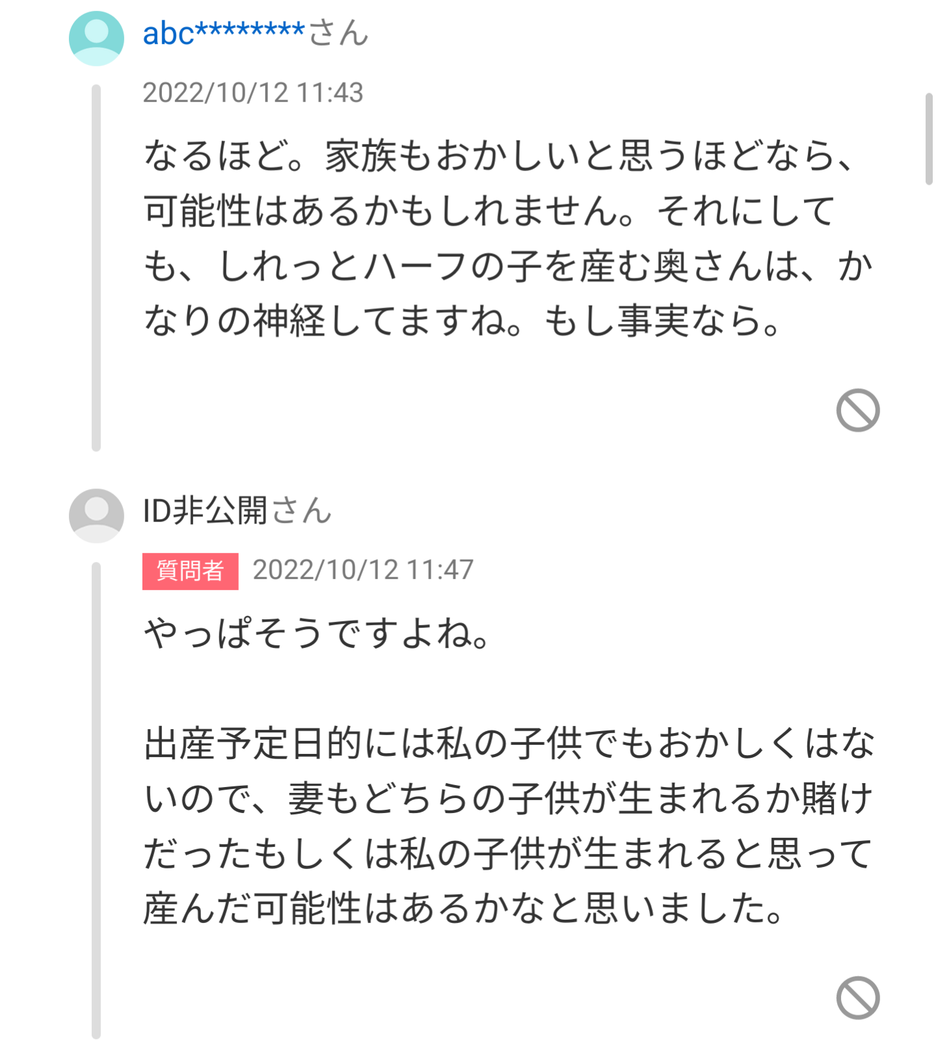Open abc******** user's teal avatar
936x1057 pixels.
(96, 38)
